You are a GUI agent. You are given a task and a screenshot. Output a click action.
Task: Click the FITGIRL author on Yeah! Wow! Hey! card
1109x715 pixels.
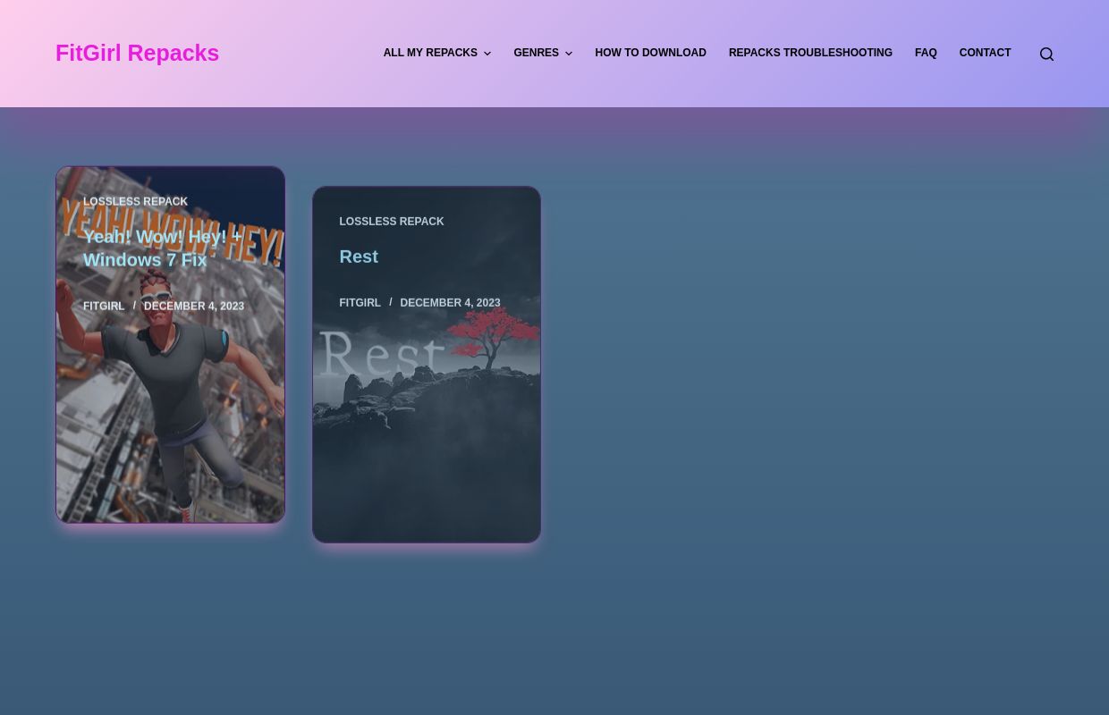104,306
